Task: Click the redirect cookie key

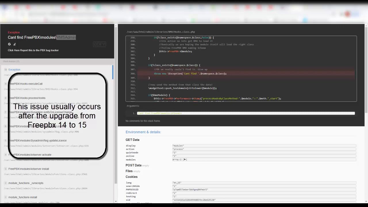Action: tap(131, 193)
